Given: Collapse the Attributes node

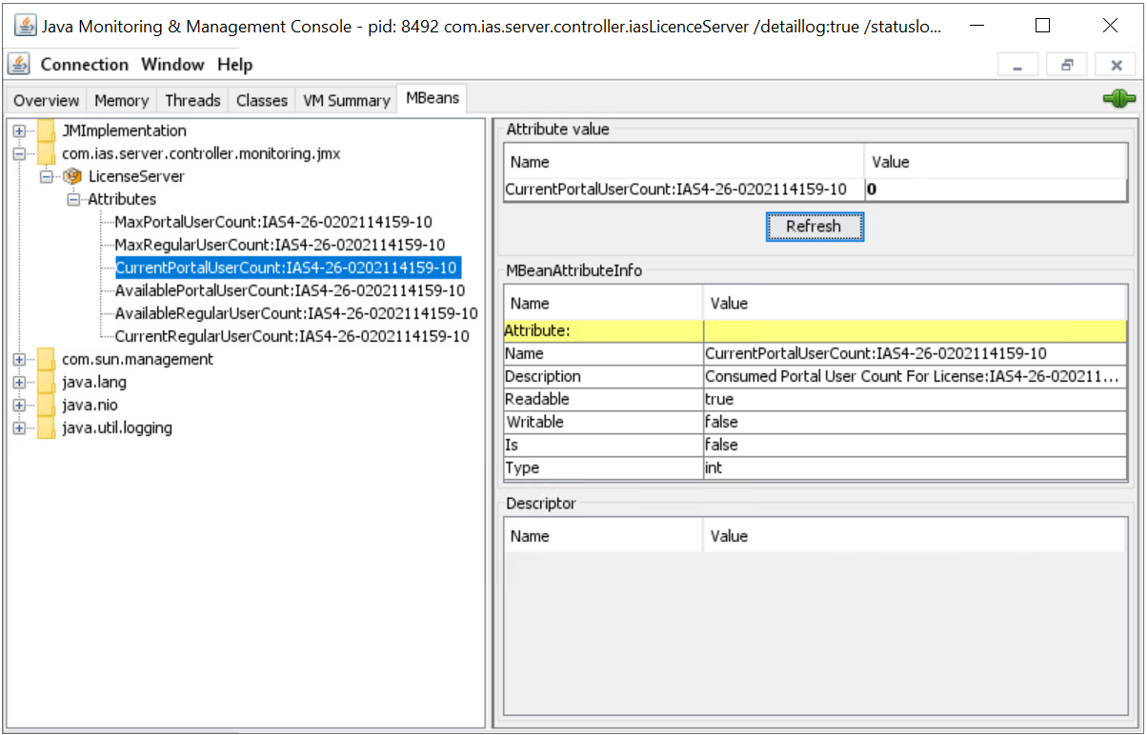Looking at the screenshot, I should 72,199.
